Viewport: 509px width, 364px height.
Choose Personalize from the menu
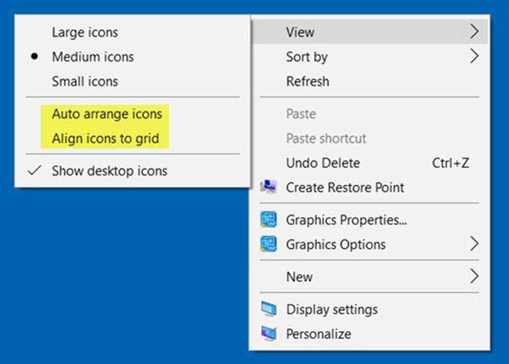pyautogui.click(x=319, y=334)
